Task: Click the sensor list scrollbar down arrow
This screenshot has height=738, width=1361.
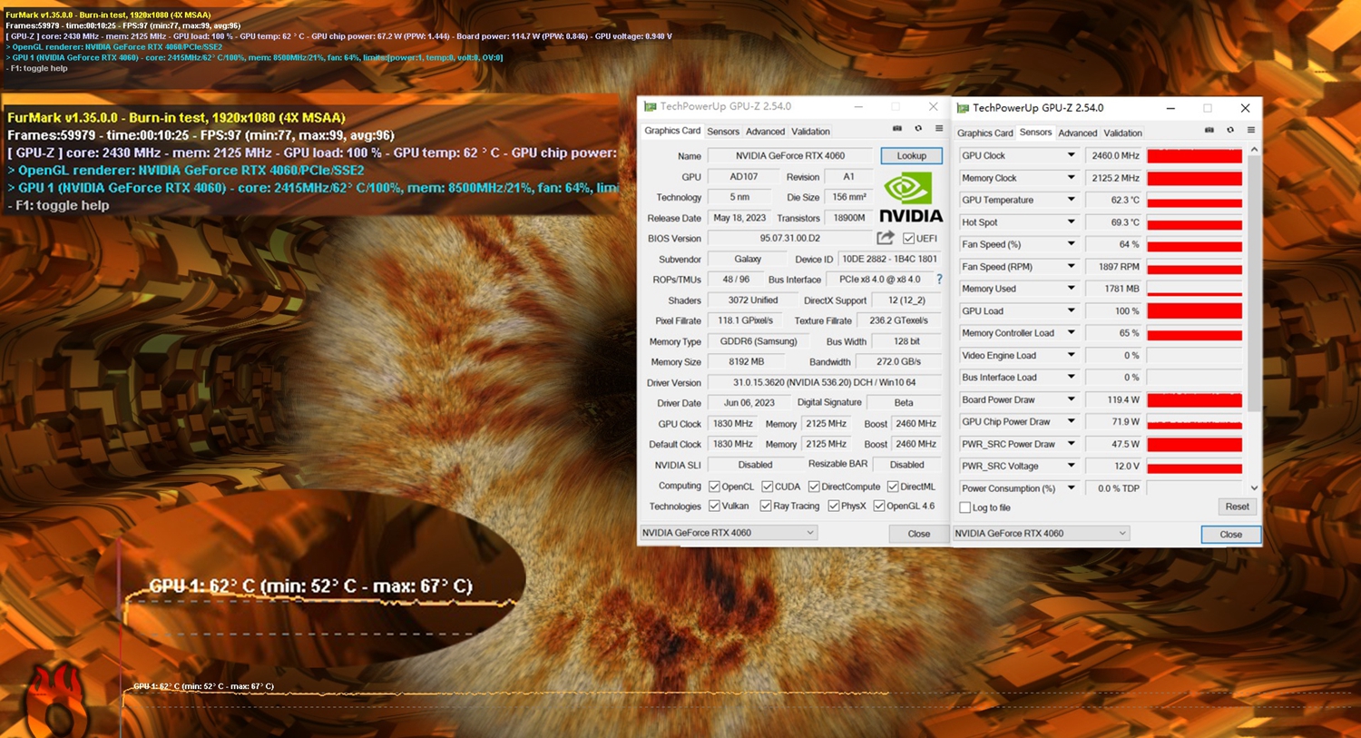Action: (1254, 488)
